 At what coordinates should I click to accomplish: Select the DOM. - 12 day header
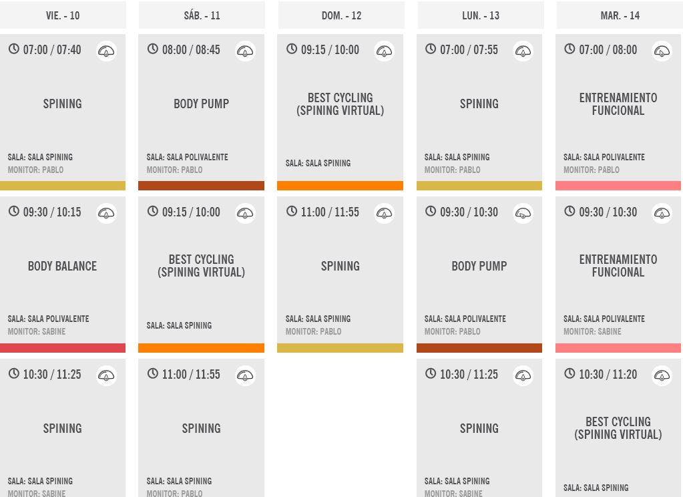click(x=341, y=15)
